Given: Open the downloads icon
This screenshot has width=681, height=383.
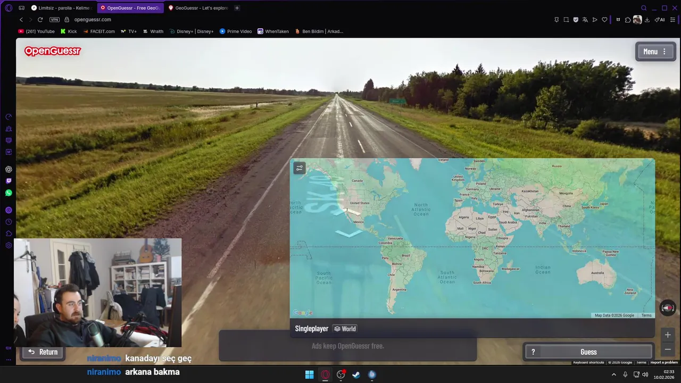Looking at the screenshot, I should point(647,20).
